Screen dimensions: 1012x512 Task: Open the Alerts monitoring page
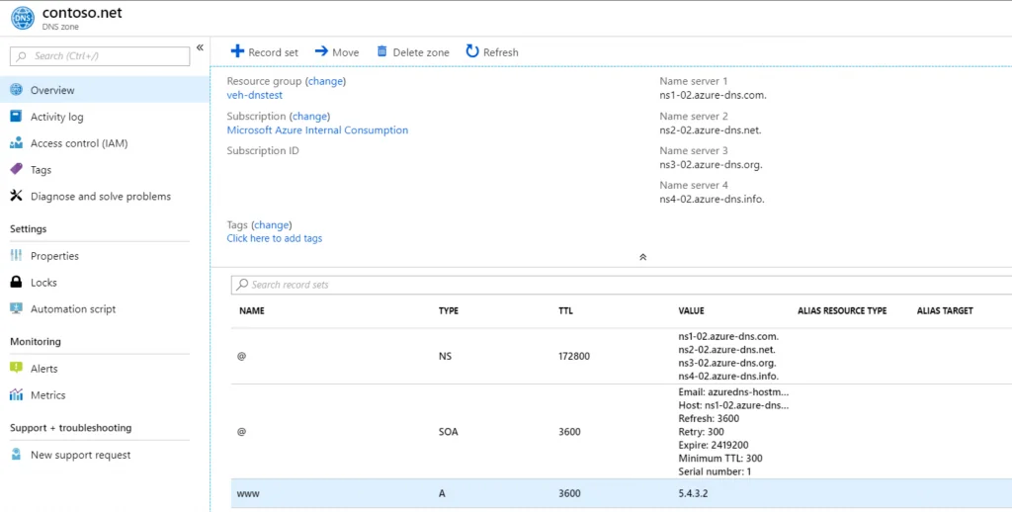105,368
